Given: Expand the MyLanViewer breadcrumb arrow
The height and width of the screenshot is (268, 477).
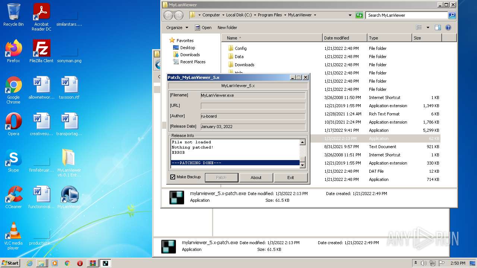Looking at the screenshot, I should 315,15.
